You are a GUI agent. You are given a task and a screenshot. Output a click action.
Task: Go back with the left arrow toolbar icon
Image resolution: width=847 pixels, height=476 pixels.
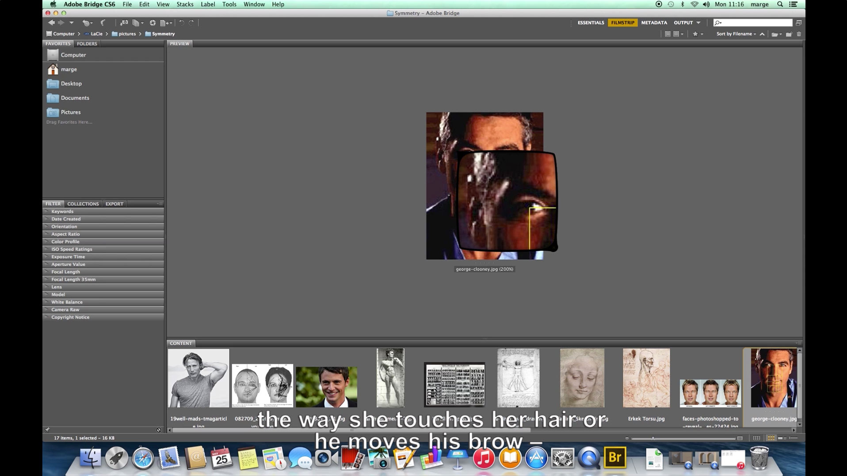tap(51, 23)
